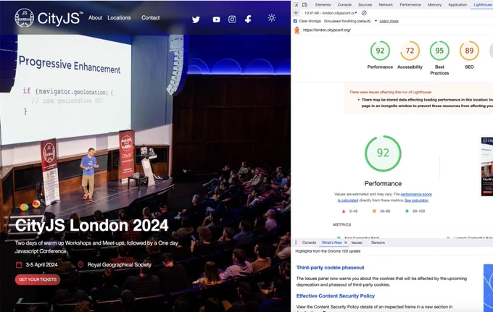
Task: Open the Simulated throttling dropdown
Action: [350, 21]
